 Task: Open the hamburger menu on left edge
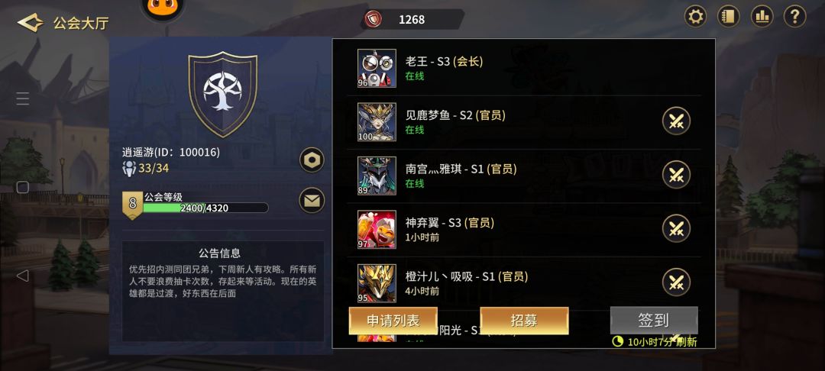[23, 98]
